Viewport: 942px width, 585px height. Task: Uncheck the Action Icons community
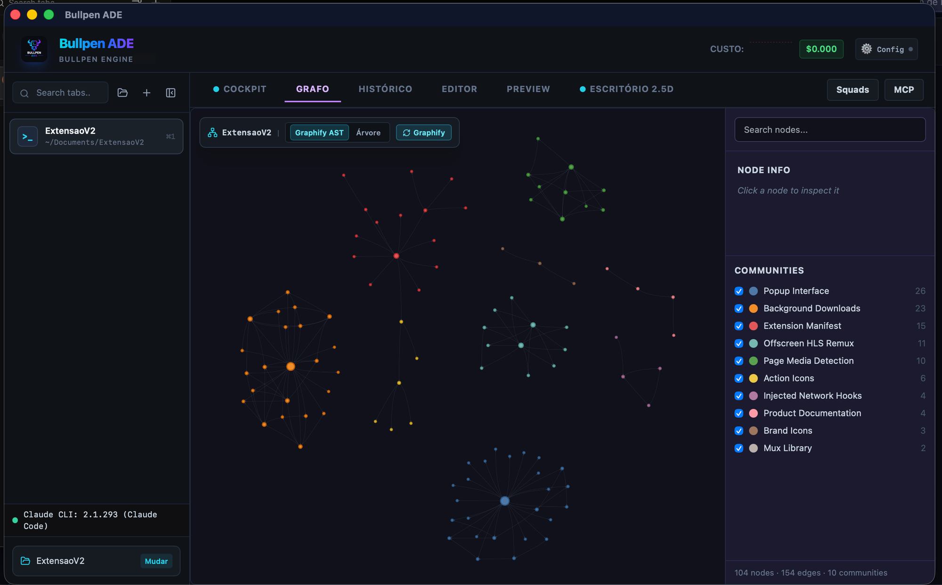(x=739, y=378)
